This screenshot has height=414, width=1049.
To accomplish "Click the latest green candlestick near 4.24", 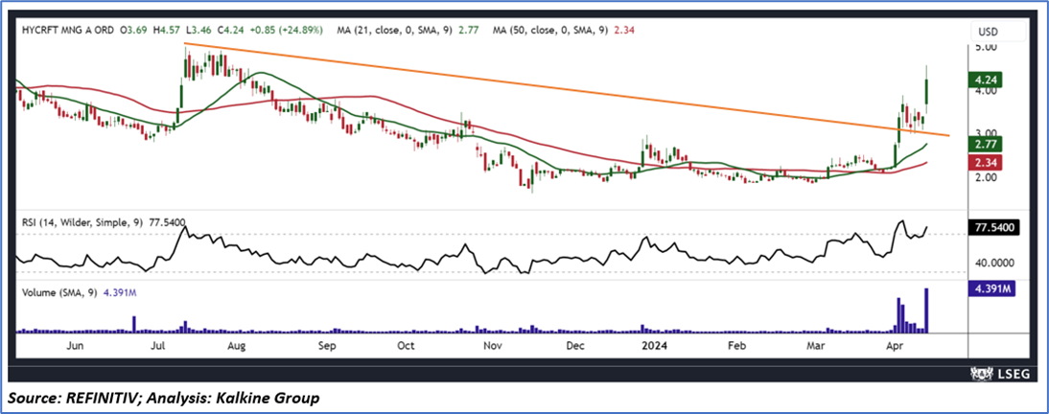I will point(926,91).
